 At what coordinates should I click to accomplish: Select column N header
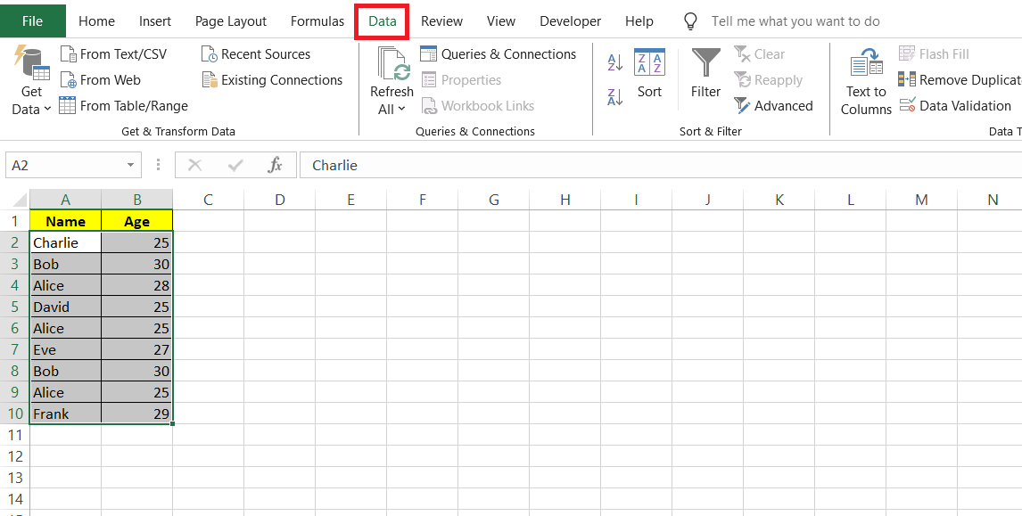(x=992, y=200)
